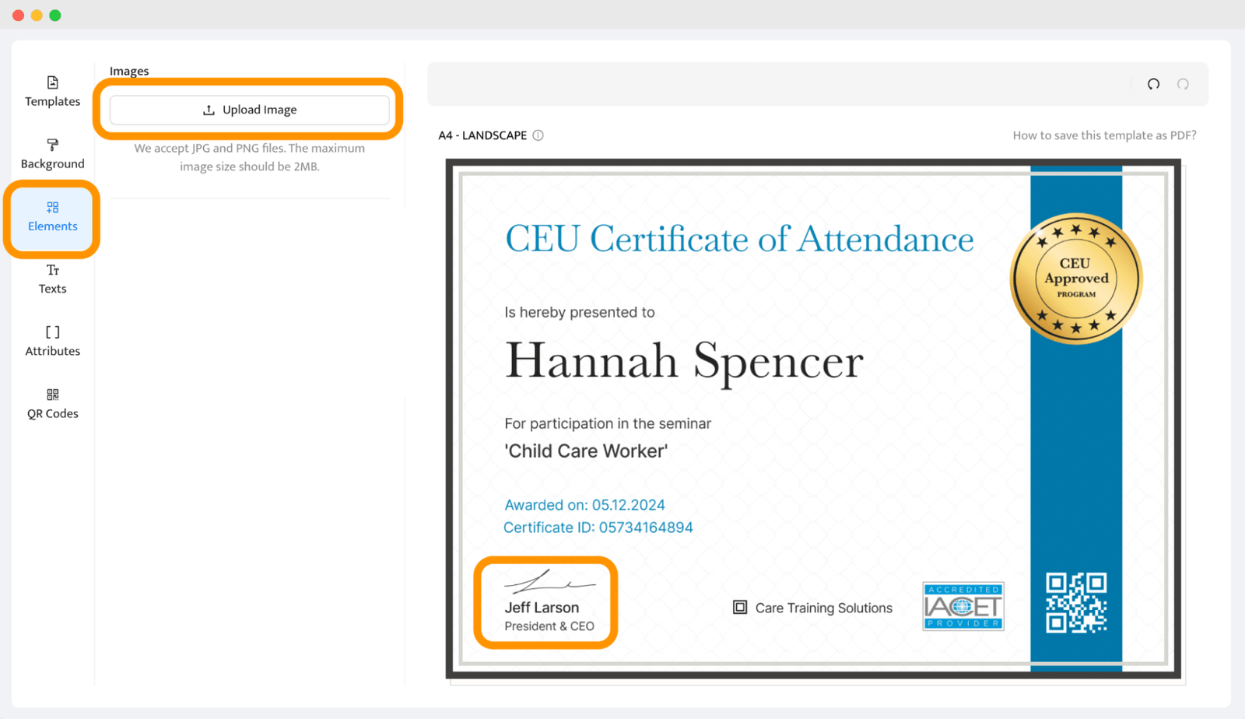The image size is (1245, 719).
Task: Click the Upload Image button
Action: [x=249, y=110]
